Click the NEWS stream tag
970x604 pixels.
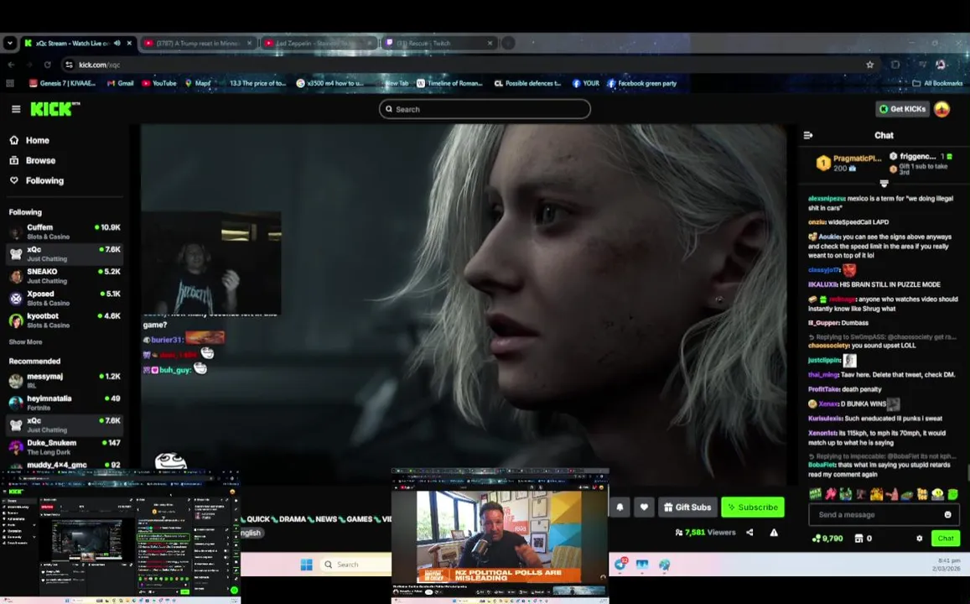325,519
